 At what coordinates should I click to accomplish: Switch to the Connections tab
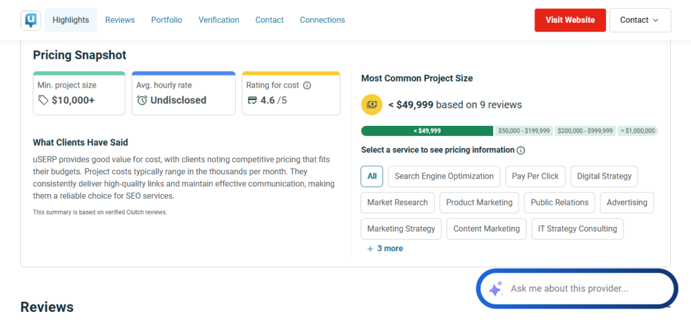coord(323,20)
